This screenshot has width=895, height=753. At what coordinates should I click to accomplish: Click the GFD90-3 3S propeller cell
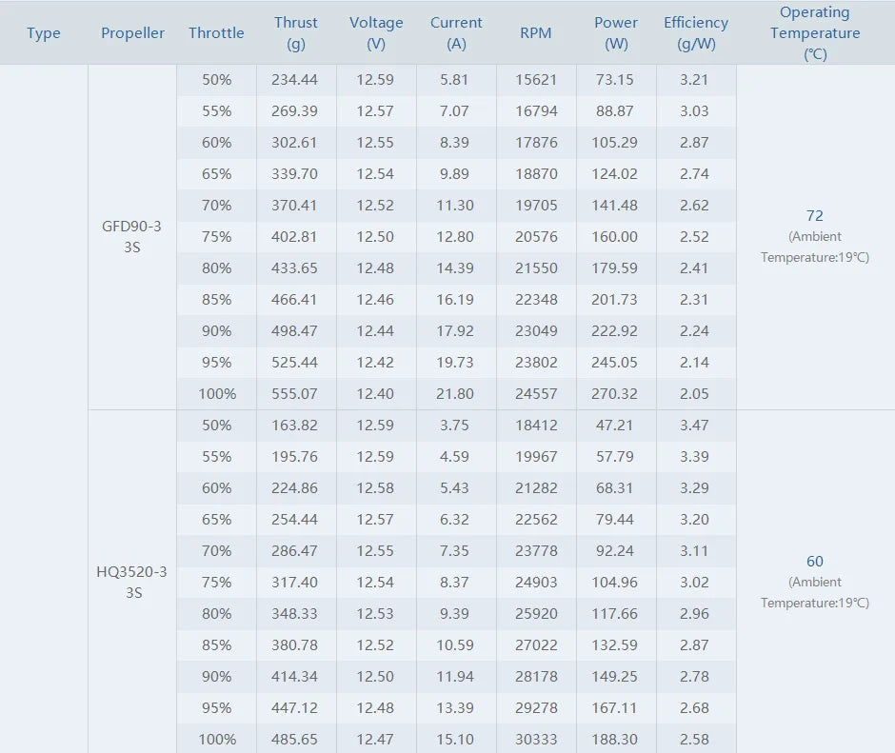click(131, 236)
